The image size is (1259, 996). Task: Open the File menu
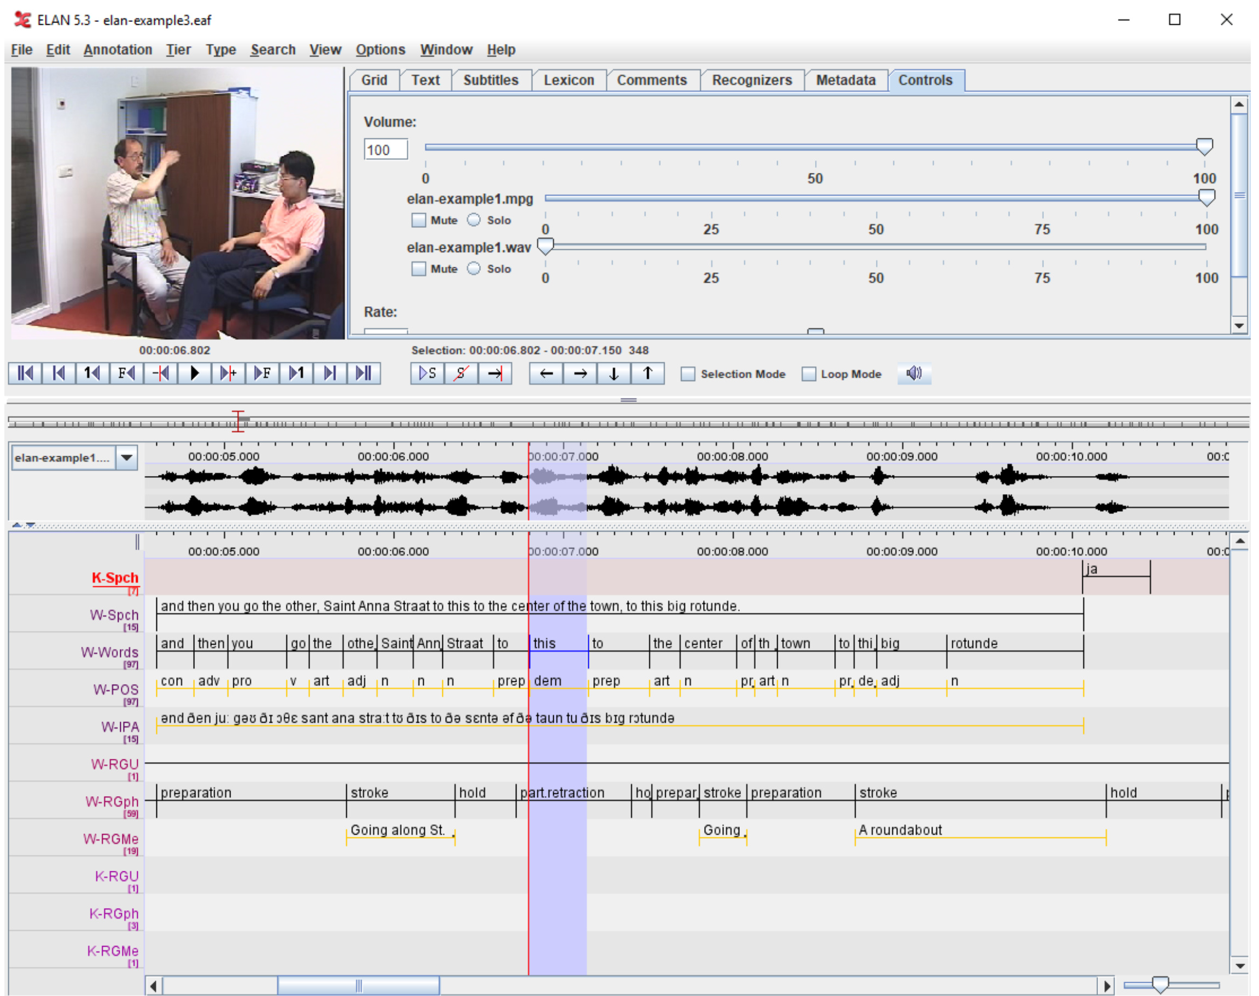click(x=21, y=49)
